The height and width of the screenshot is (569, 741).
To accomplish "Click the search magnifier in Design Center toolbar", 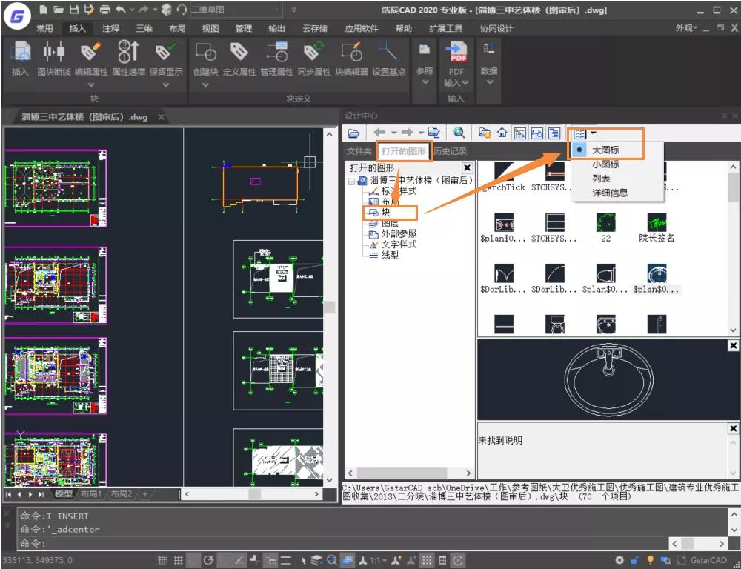I will pos(459,133).
